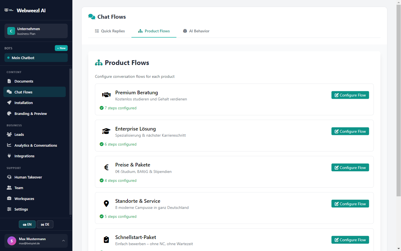The image size is (401, 251).
Task: Switch to the Quick Replies tab
Action: tap(110, 31)
